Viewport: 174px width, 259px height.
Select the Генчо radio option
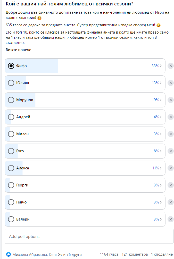11,202
